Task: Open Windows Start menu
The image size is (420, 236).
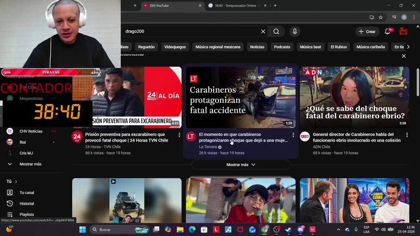Action: (82, 229)
